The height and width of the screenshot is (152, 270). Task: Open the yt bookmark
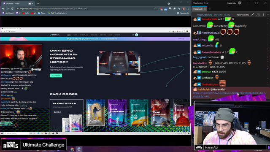pos(33,13)
